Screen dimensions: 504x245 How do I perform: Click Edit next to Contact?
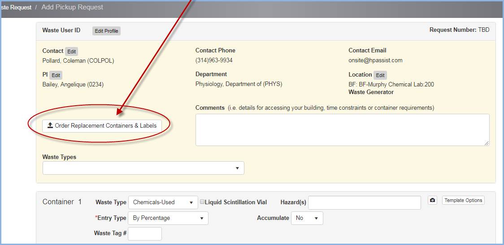tap(71, 52)
